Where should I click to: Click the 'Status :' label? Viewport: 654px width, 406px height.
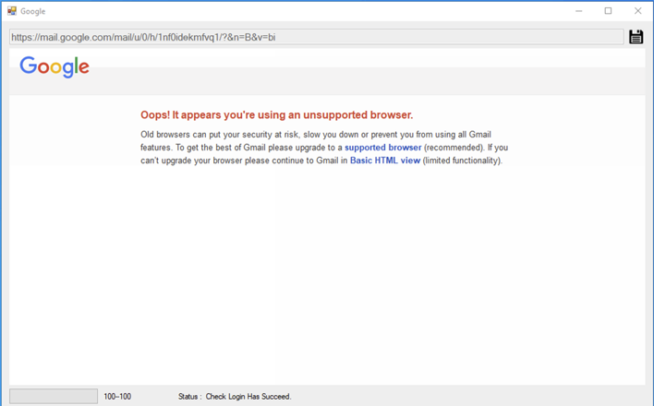click(x=189, y=397)
